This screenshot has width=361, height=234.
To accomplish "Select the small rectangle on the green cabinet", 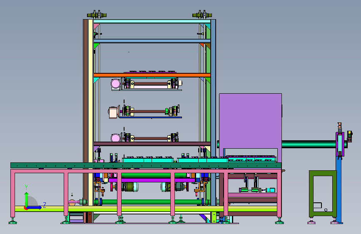I will 317,205.
